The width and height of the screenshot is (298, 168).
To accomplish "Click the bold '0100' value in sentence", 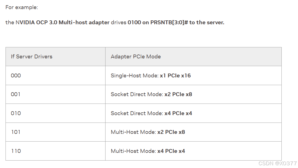I will click(134, 22).
